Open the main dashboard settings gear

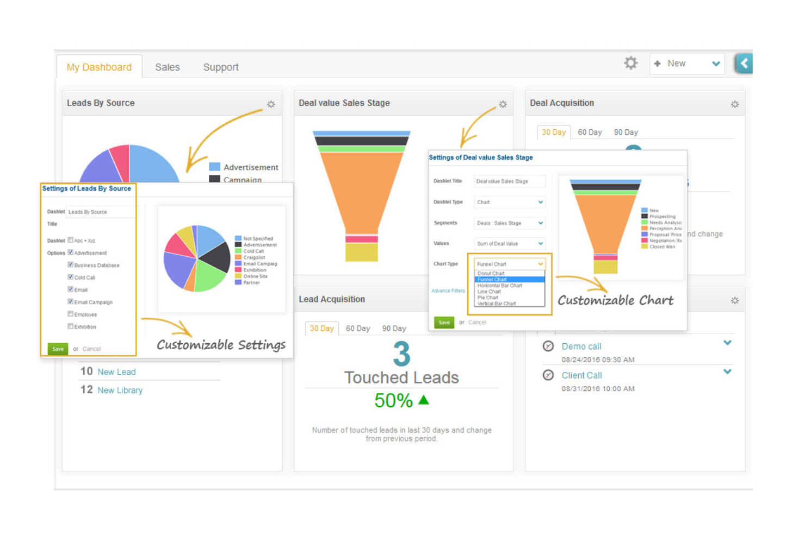(x=630, y=62)
